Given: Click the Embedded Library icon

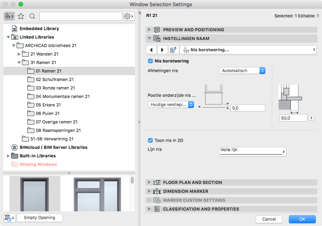Looking at the screenshot, I should point(14,29).
